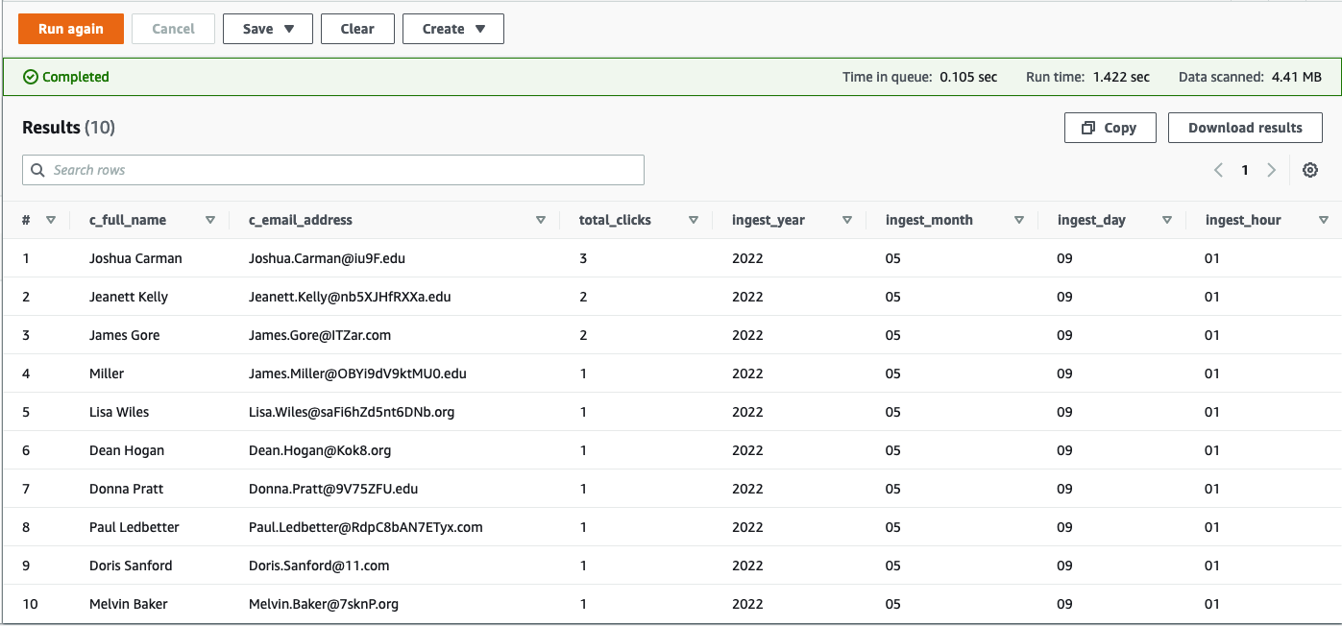Select the Doris Sanford name cell
The height and width of the screenshot is (626, 1342).
[x=131, y=566]
